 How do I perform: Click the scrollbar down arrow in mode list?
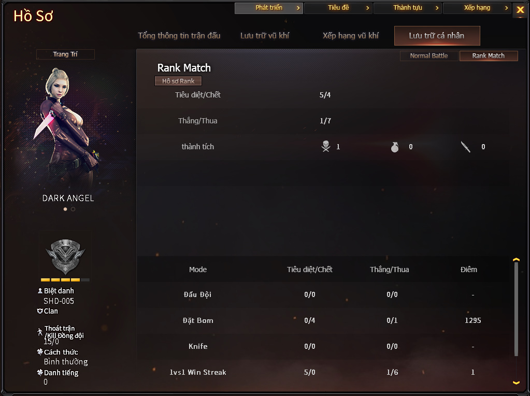click(x=516, y=383)
